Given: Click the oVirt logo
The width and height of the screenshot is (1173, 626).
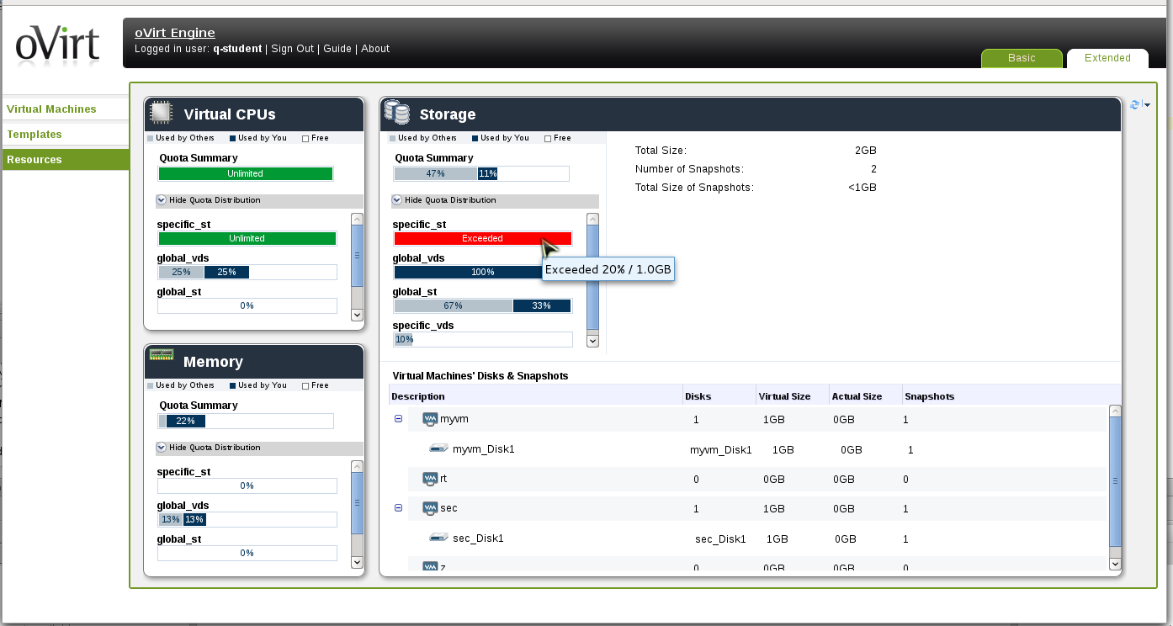Looking at the screenshot, I should click(x=57, y=45).
